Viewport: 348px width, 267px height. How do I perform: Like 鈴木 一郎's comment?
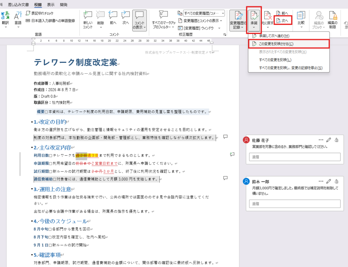point(337,181)
